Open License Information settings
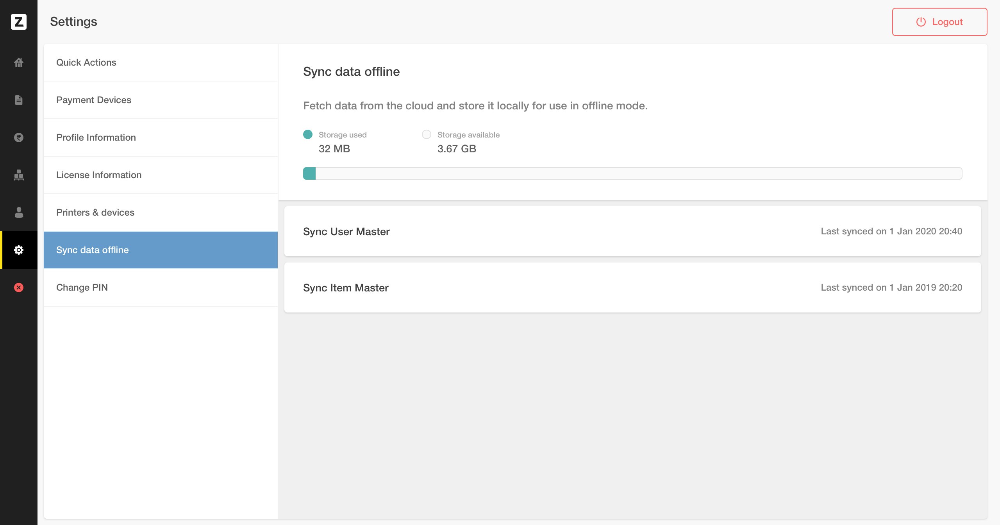This screenshot has width=1000, height=525. point(99,175)
